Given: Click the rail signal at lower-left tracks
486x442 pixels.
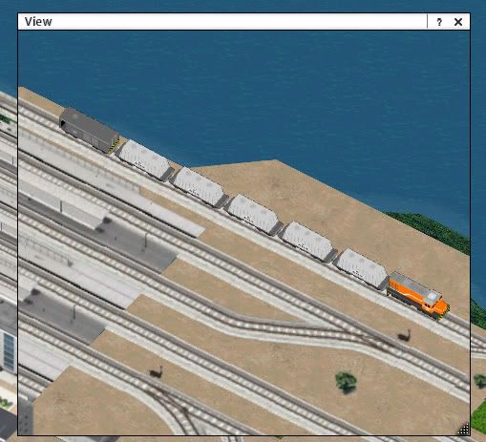Looking at the screenshot, I should (x=157, y=371).
